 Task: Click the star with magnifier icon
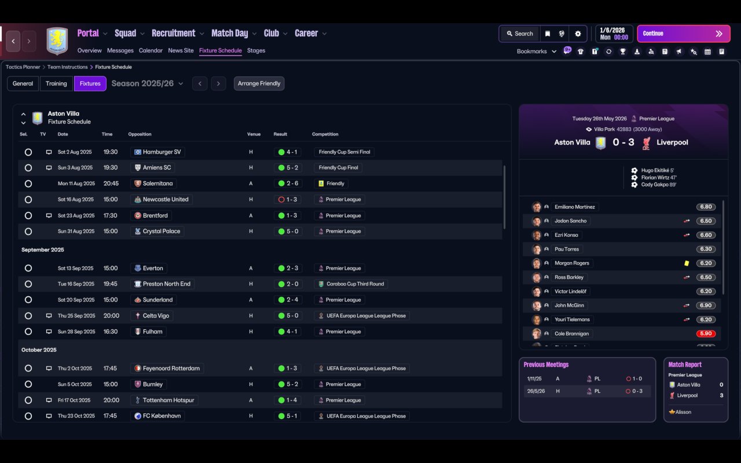[694, 52]
